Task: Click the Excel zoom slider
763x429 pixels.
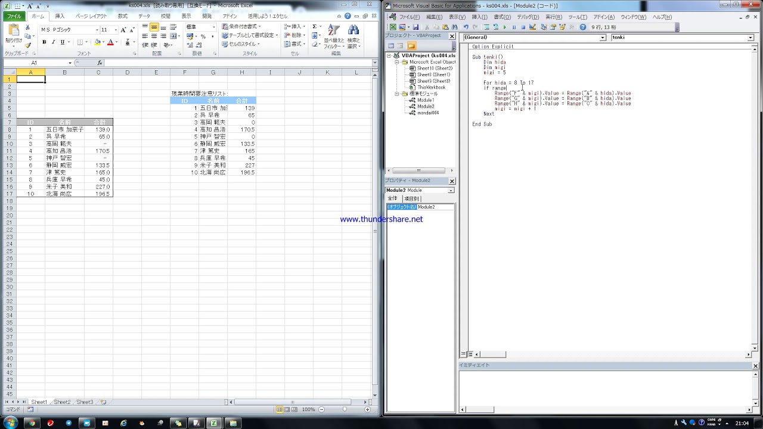Action: click(345, 409)
